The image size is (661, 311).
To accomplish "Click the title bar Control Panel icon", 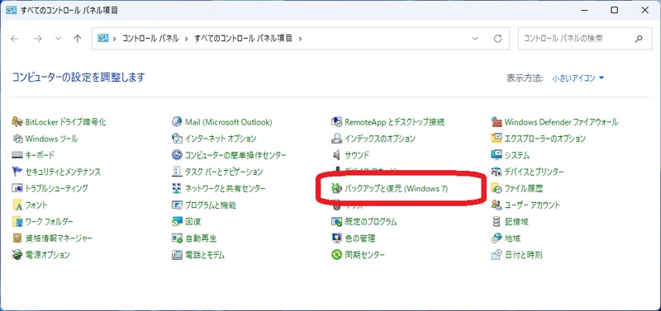I will coord(12,11).
